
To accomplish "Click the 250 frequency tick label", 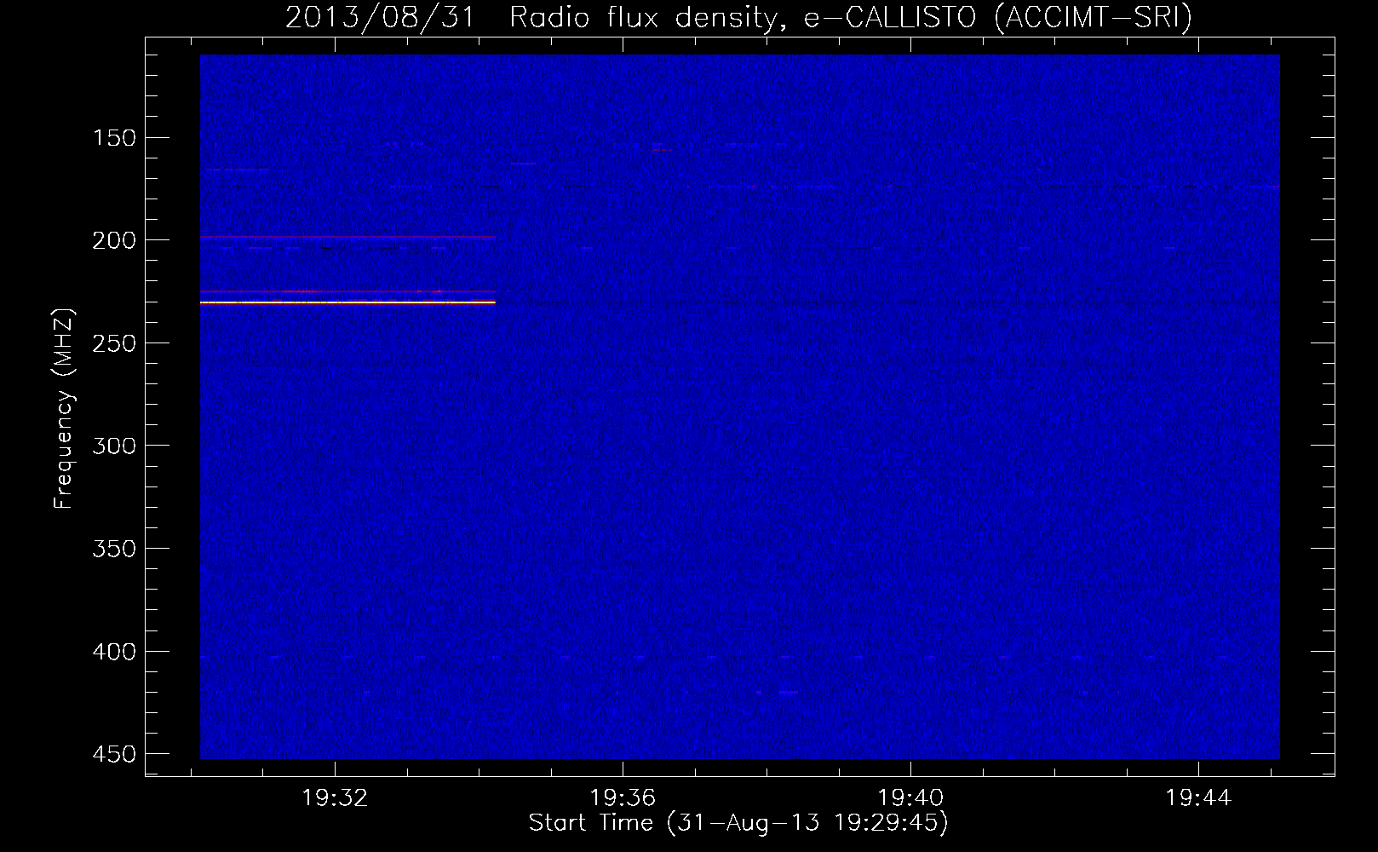I will click(113, 343).
